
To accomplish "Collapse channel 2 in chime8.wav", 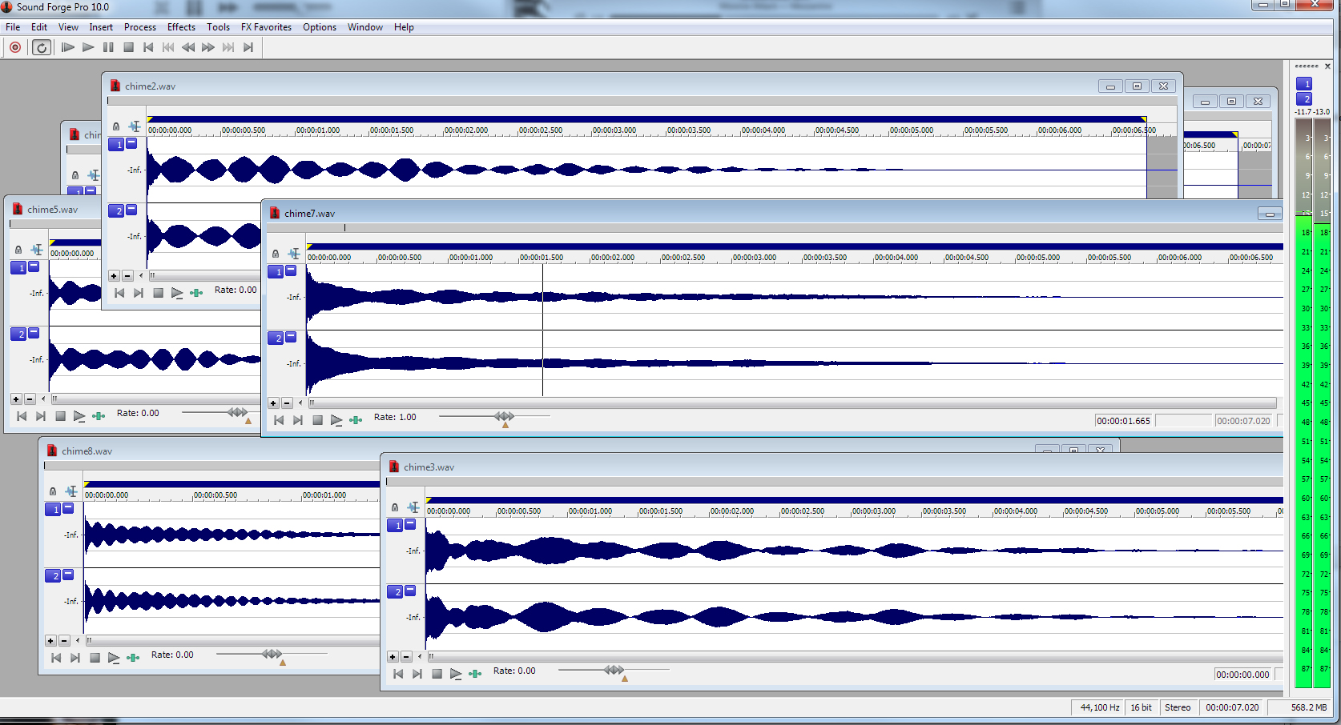I will (68, 575).
